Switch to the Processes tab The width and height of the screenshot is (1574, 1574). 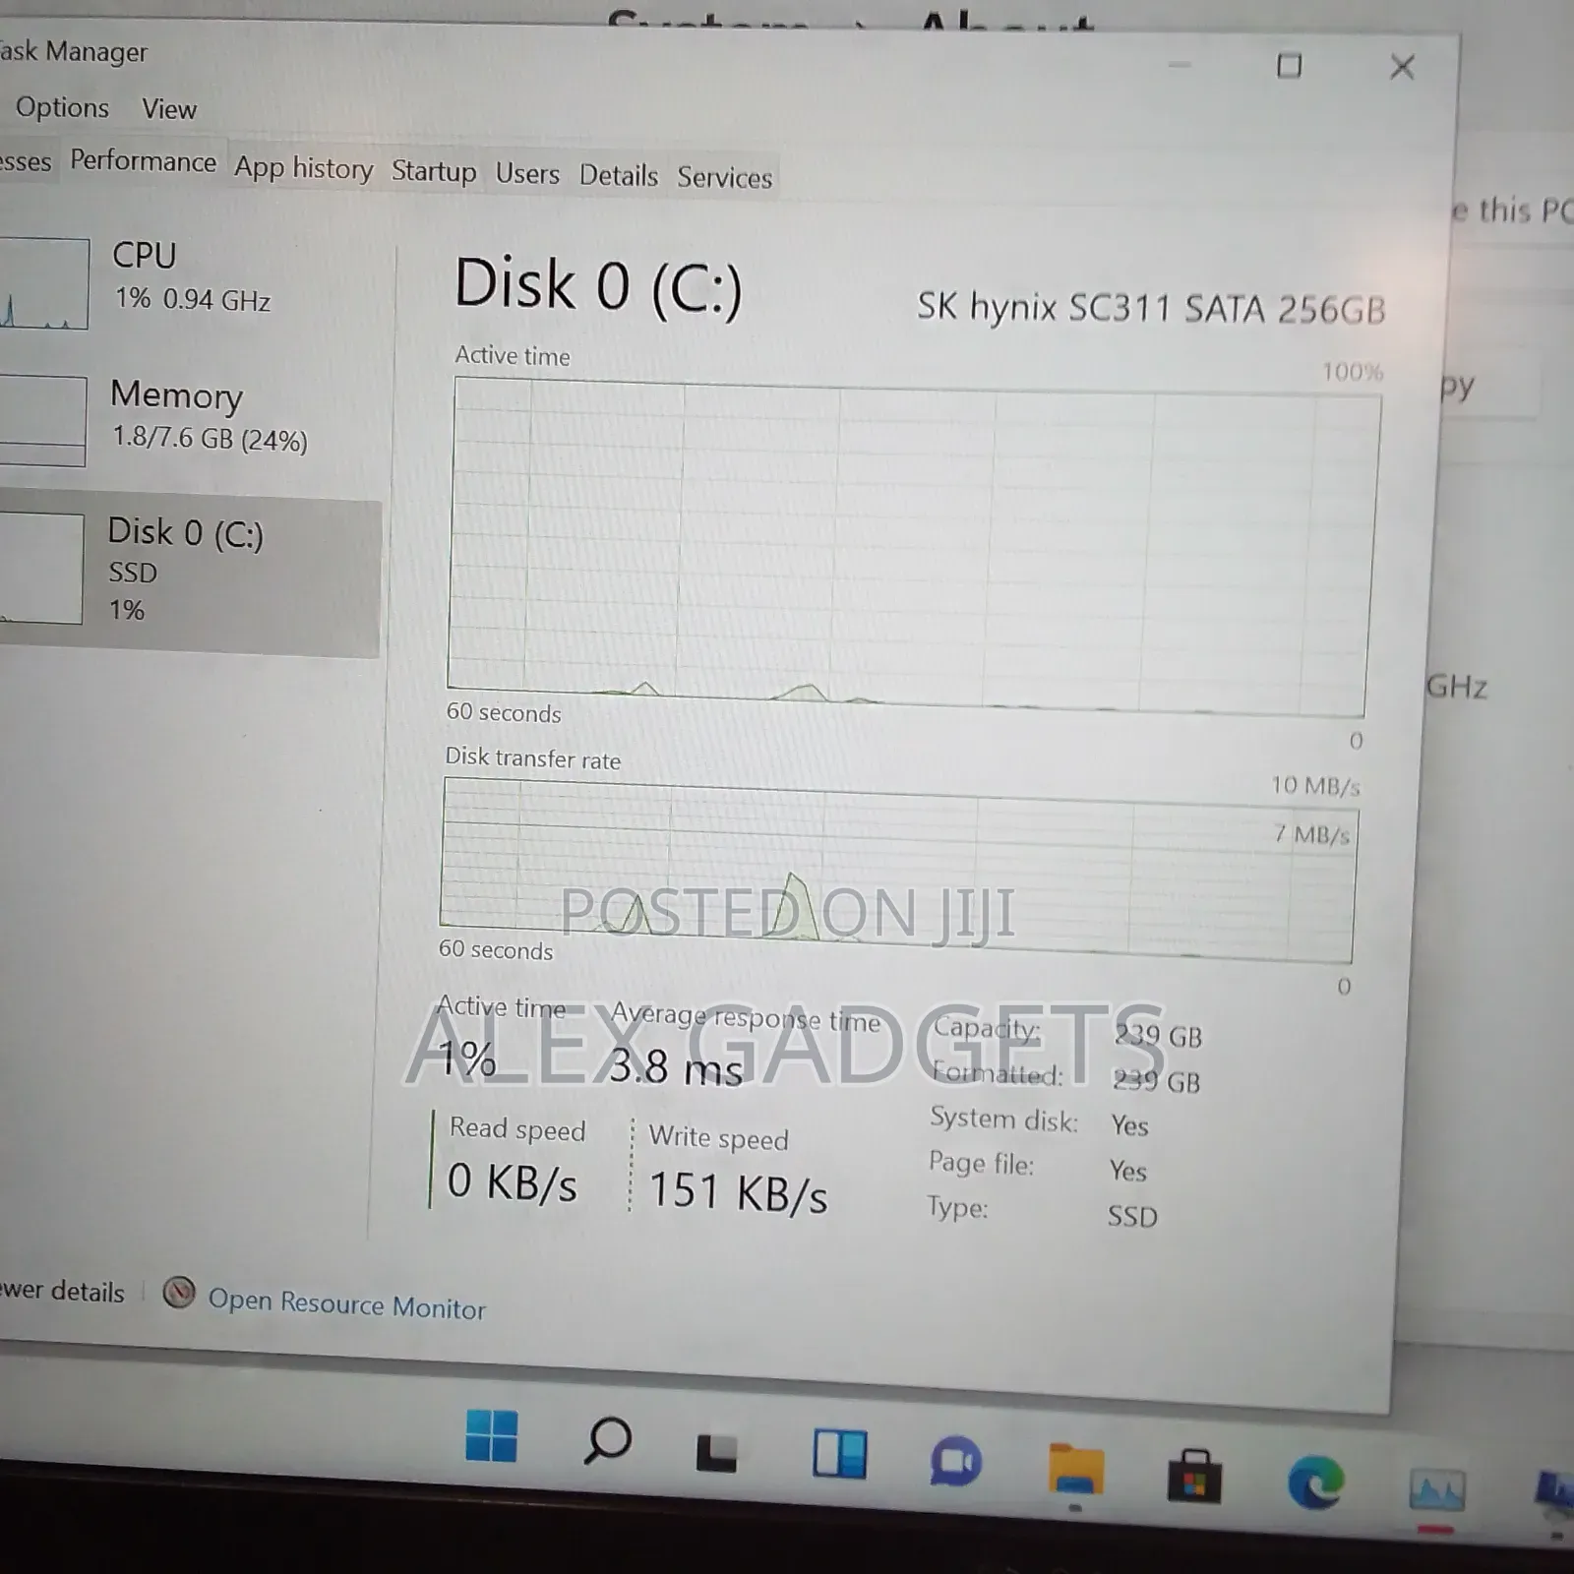[26, 160]
